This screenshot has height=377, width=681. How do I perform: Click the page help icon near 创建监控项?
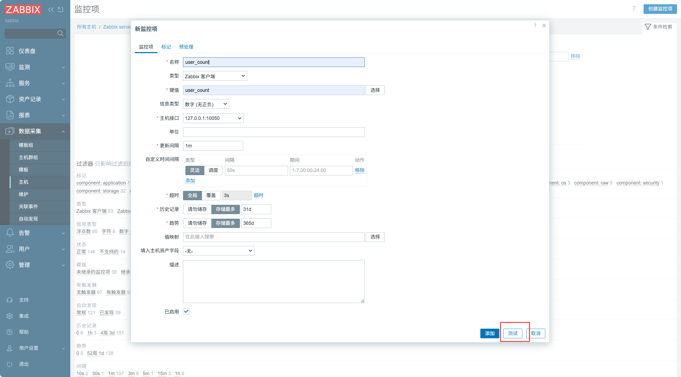coord(634,9)
